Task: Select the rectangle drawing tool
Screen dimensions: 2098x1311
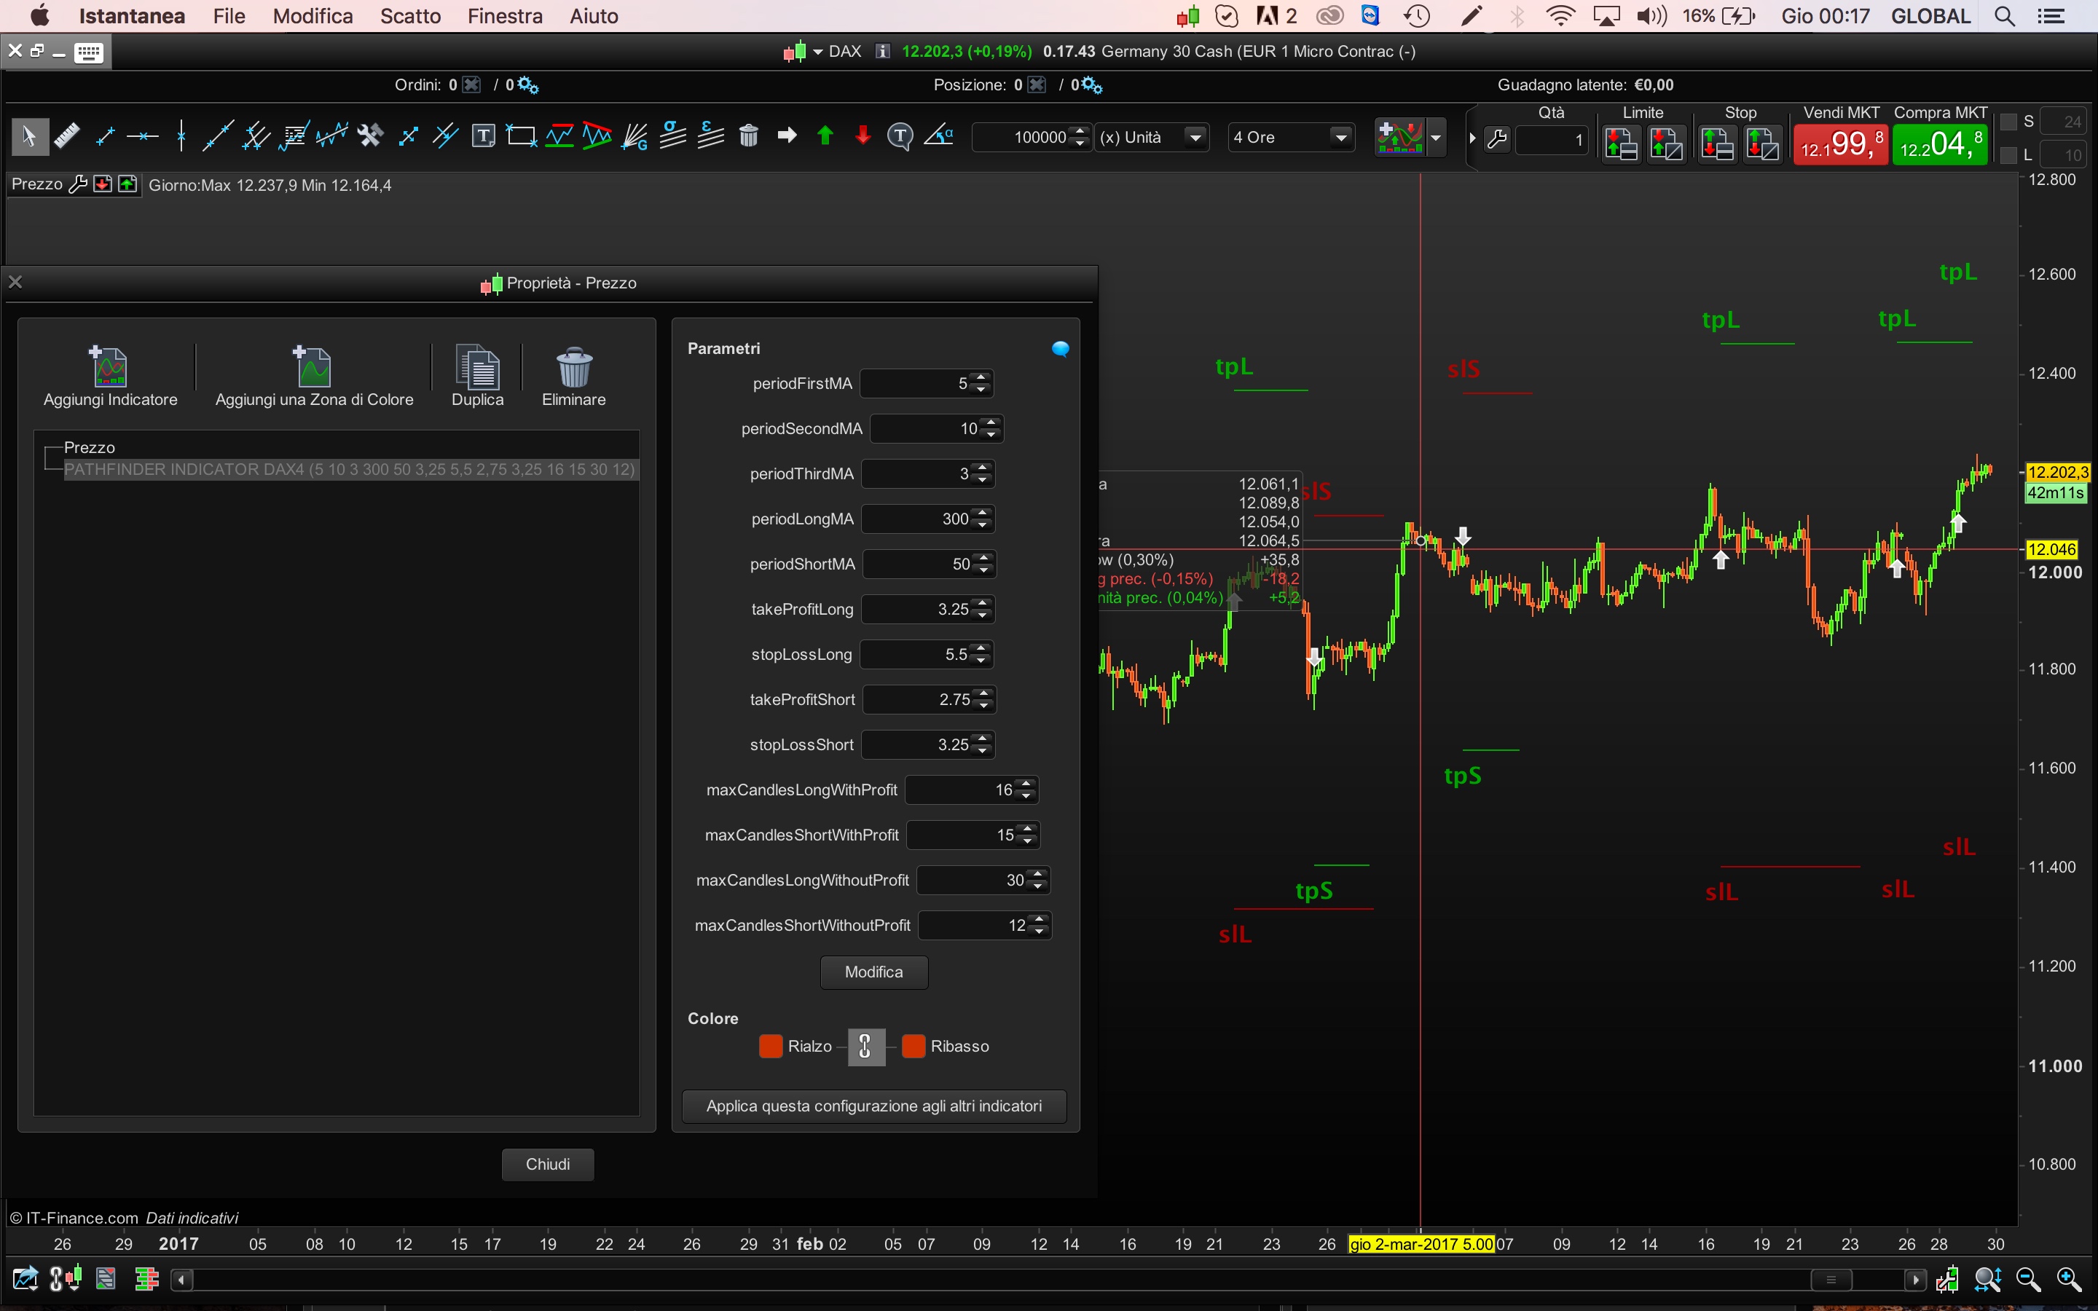Action: click(521, 136)
